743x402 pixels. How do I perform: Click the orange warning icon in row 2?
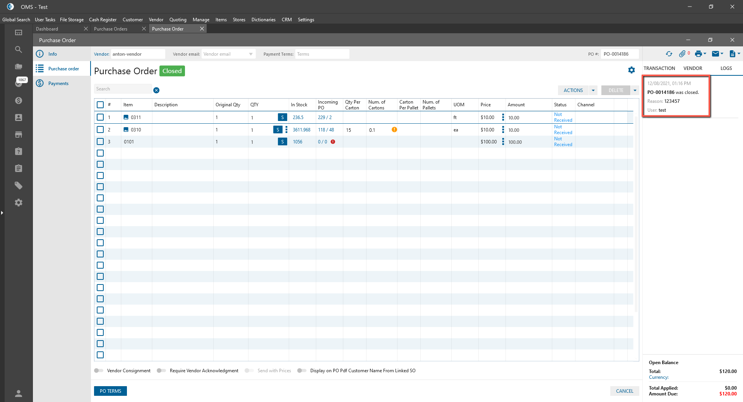click(x=394, y=130)
